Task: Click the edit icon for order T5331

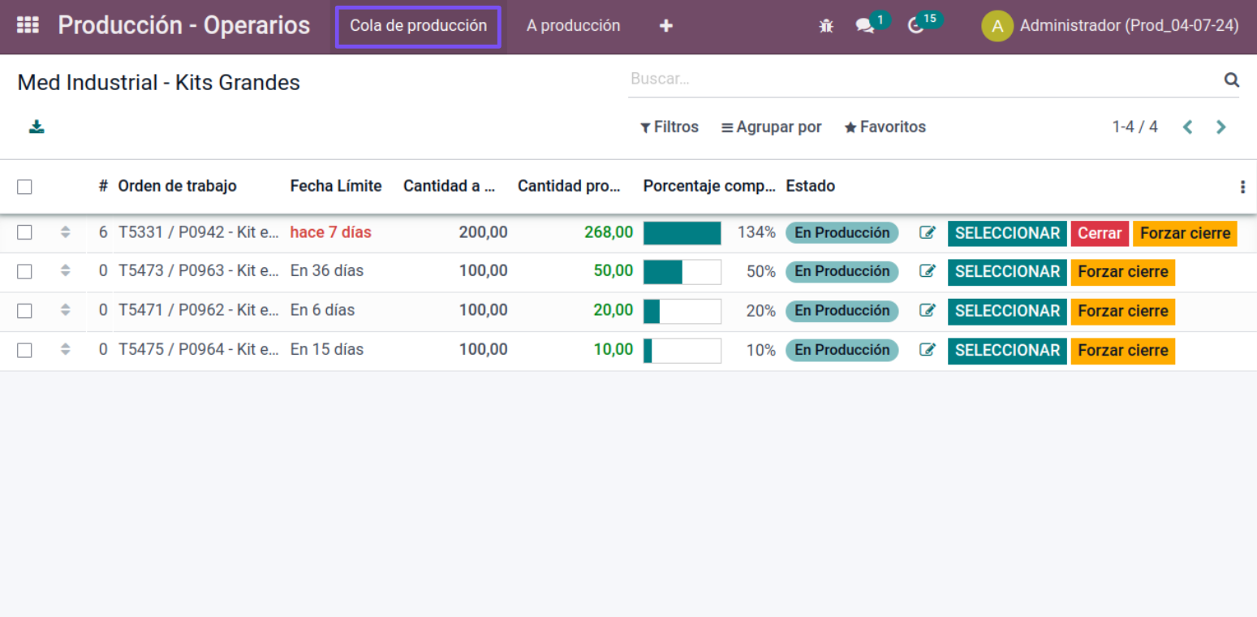Action: click(x=927, y=233)
